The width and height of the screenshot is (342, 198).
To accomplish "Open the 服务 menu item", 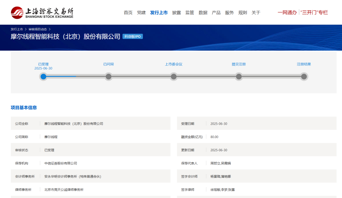I will [229, 13].
